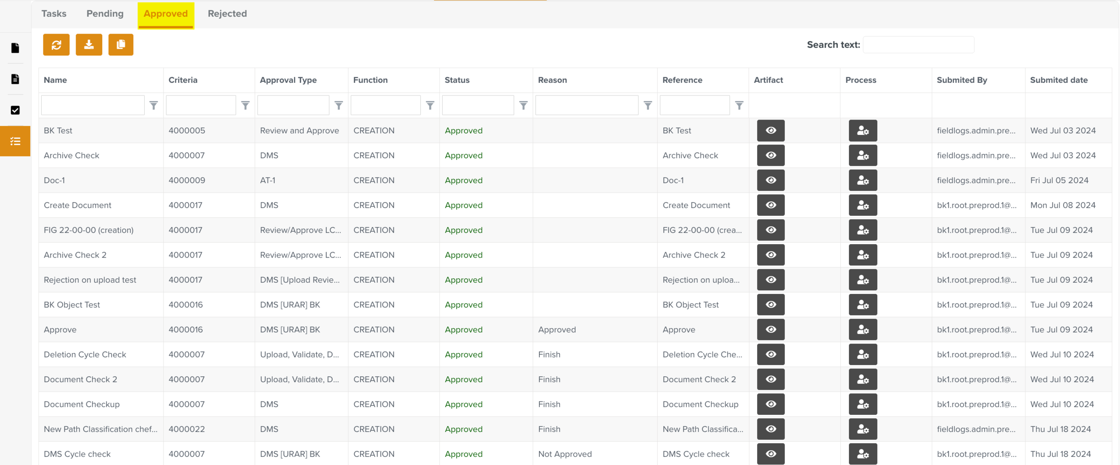
Task: Sort by the Submited By header
Action: 962,80
